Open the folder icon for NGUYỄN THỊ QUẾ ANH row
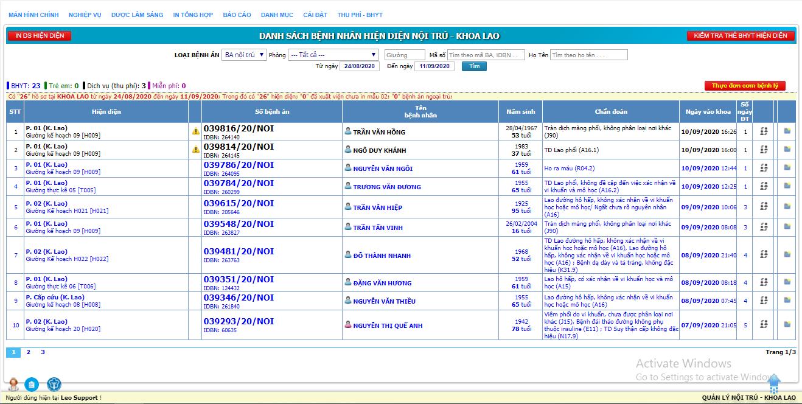802x404 pixels. (787, 324)
